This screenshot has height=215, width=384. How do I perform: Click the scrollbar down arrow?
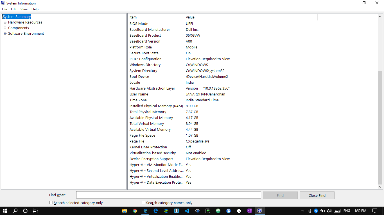click(x=380, y=187)
